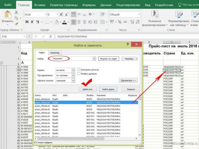
Task: Align text right in ribbon
Action: tap(84, 22)
